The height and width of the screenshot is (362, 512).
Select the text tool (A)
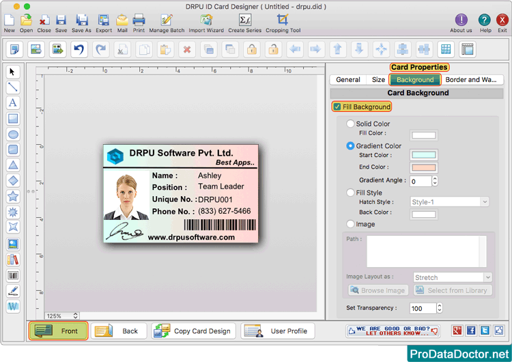[x=13, y=102]
